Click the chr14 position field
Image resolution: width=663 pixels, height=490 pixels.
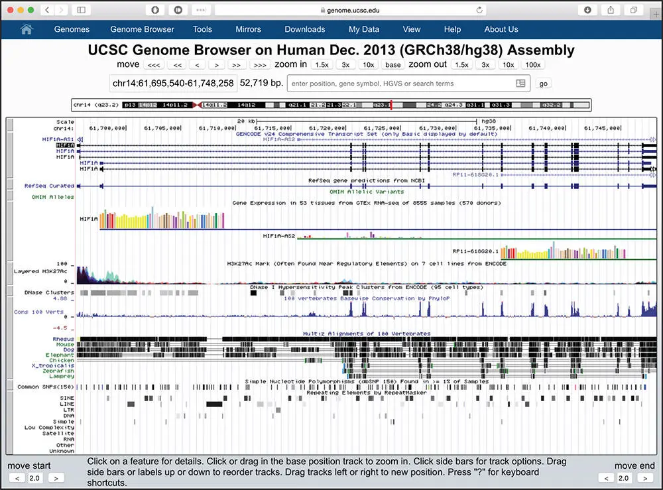point(173,84)
